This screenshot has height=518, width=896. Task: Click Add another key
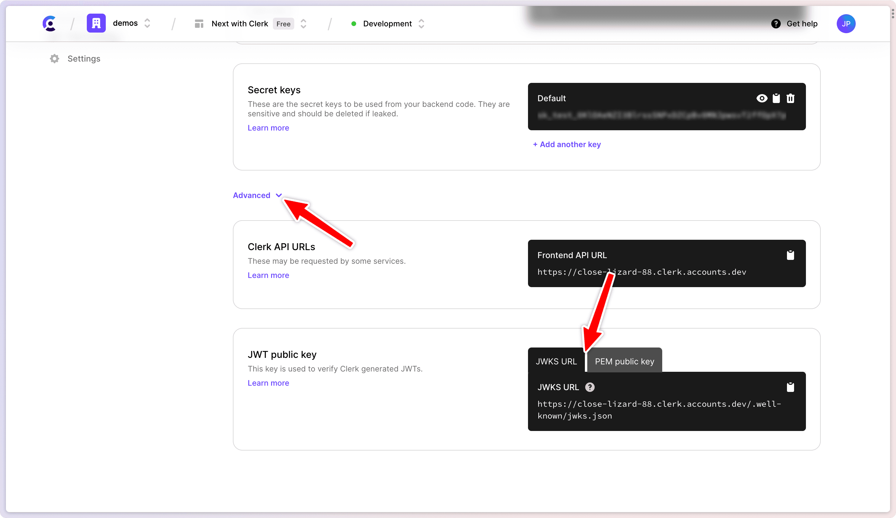(567, 144)
